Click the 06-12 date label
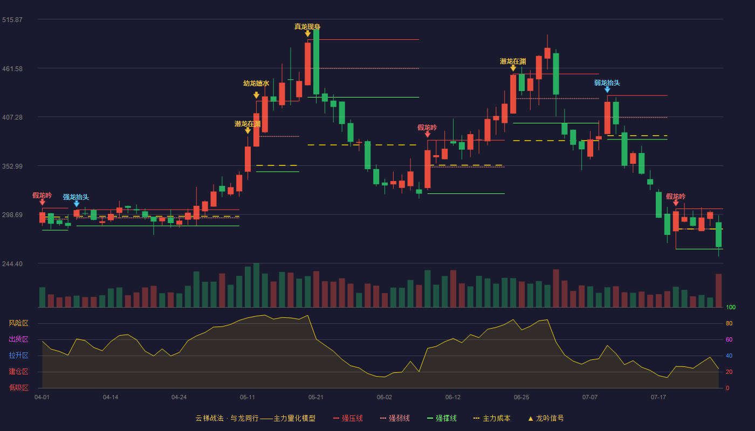The image size is (755, 431). click(453, 397)
